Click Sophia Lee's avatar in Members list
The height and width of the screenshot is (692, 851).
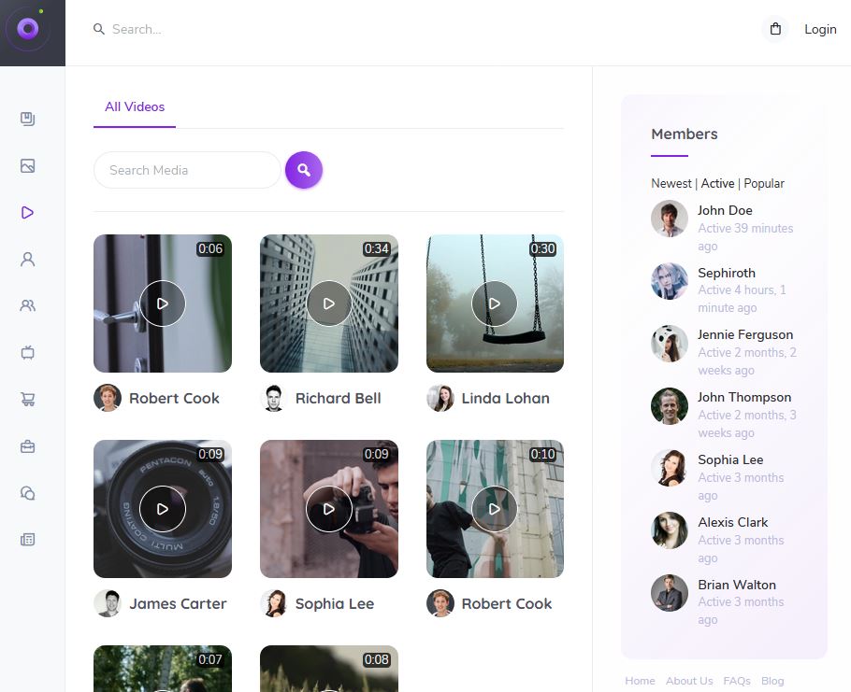[670, 468]
